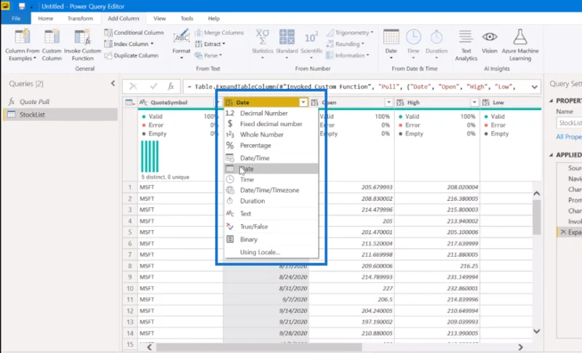The image size is (582, 353).
Task: Click the Low column type icon
Action: coord(485,103)
